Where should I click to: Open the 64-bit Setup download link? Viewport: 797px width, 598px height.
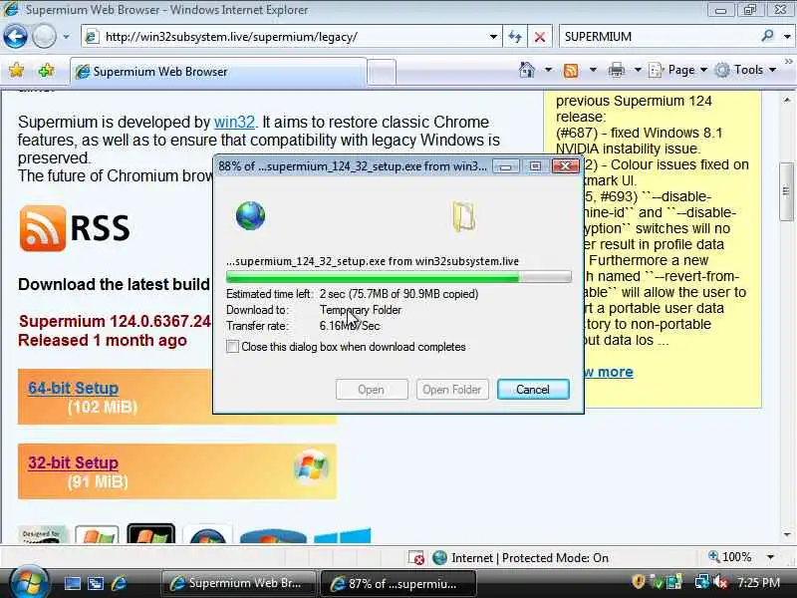pos(73,388)
